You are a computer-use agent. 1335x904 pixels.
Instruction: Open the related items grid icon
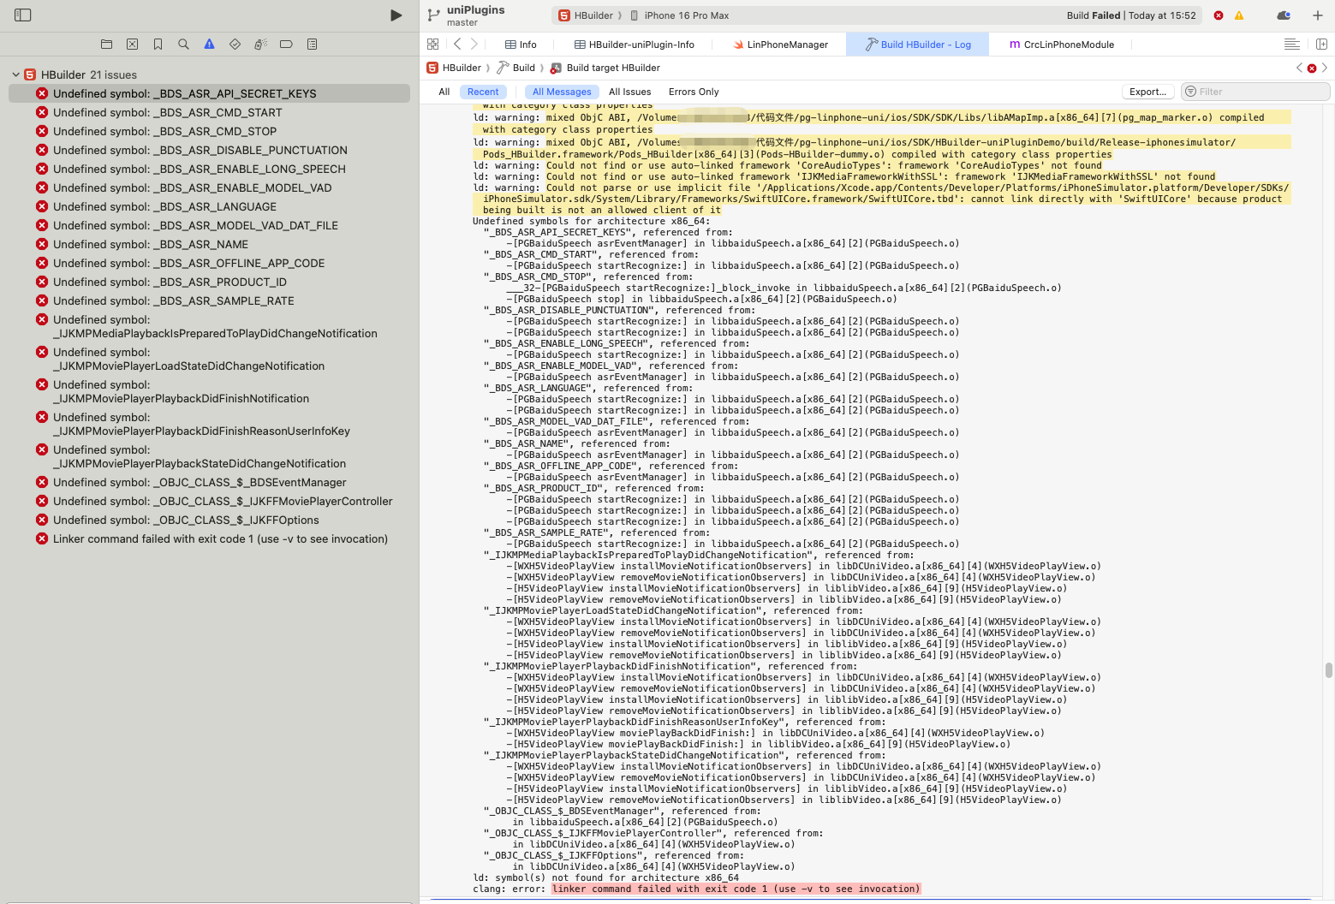click(x=432, y=45)
